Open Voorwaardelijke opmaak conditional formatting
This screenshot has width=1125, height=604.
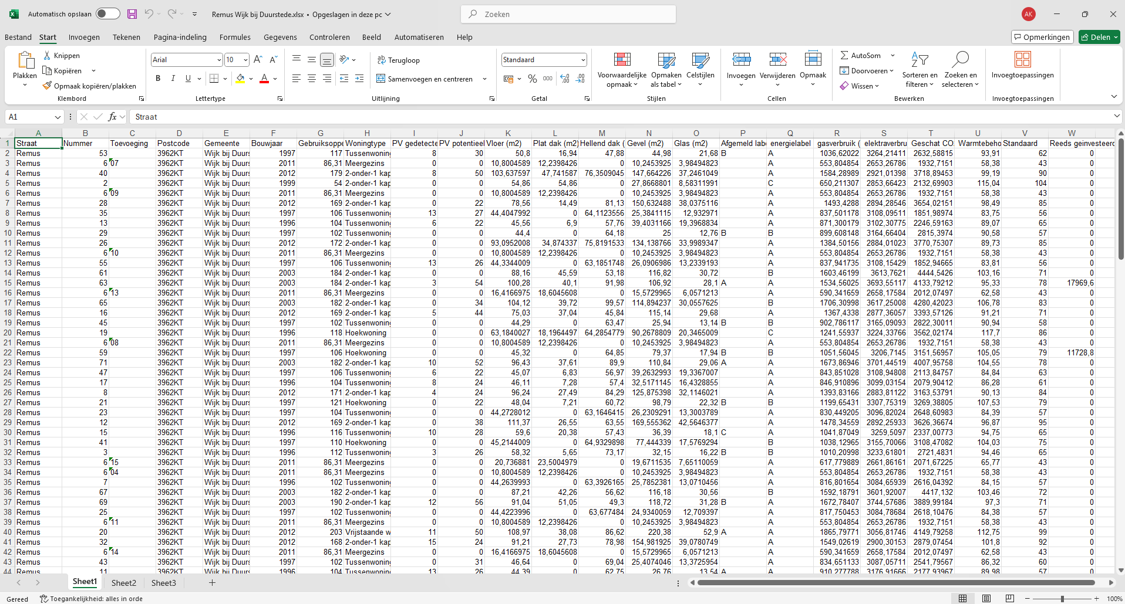(x=622, y=70)
